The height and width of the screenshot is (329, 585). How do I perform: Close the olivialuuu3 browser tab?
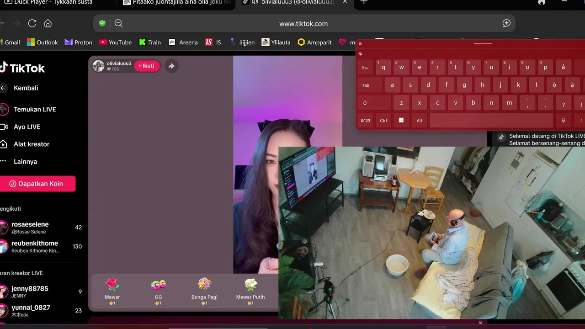[345, 2]
